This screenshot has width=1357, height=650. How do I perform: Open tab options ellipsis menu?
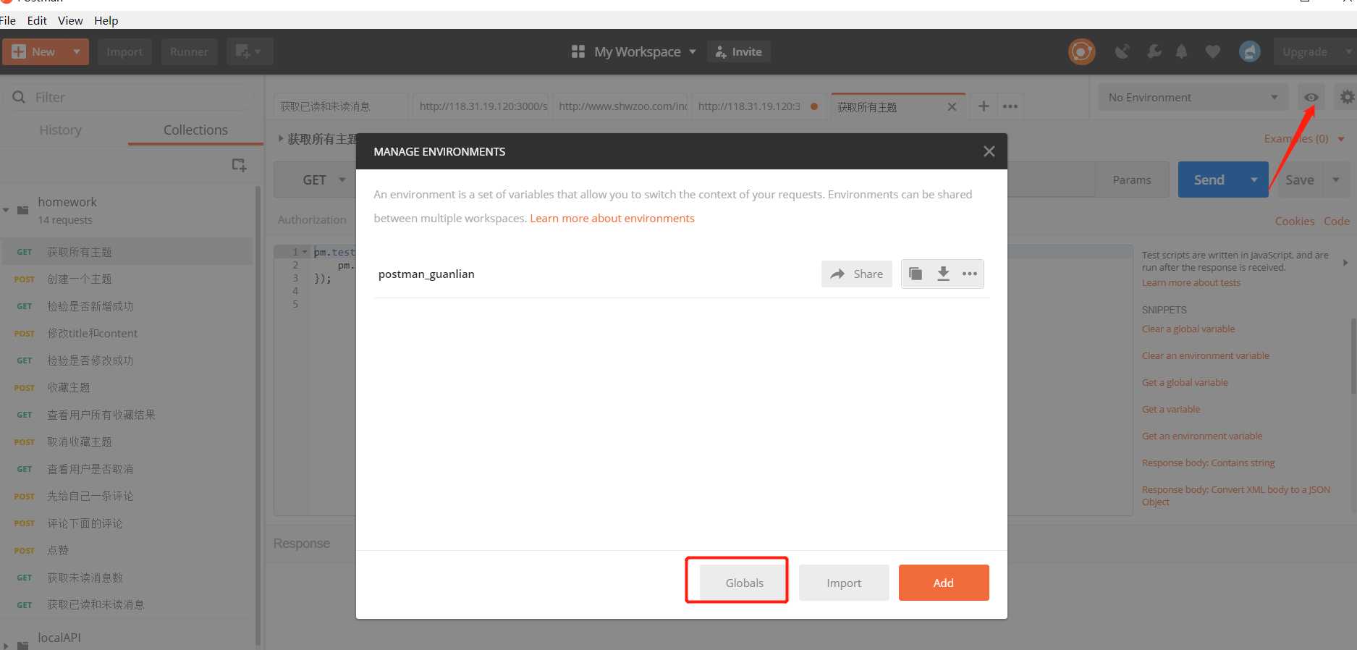pyautogui.click(x=1010, y=106)
